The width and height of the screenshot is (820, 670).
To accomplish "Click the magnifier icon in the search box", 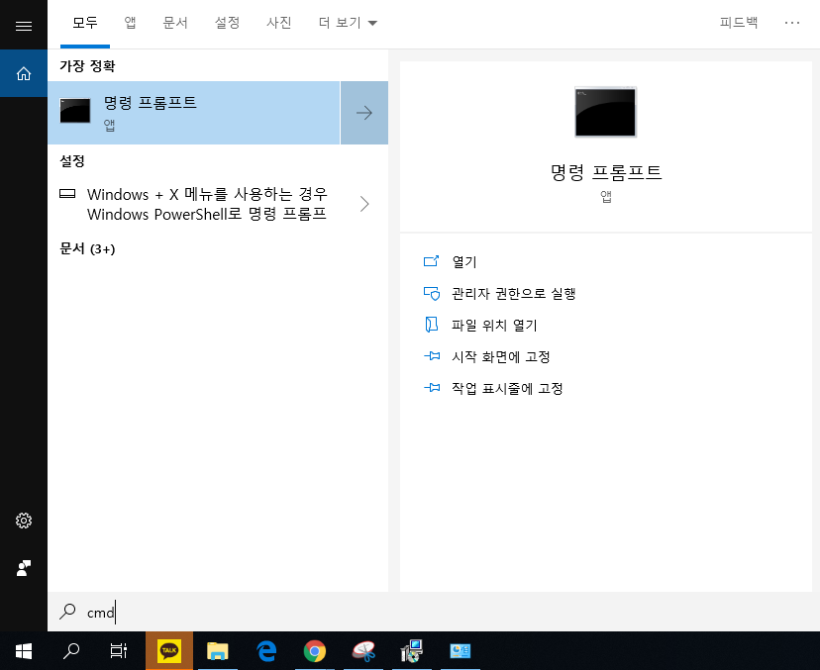I will tap(67, 612).
